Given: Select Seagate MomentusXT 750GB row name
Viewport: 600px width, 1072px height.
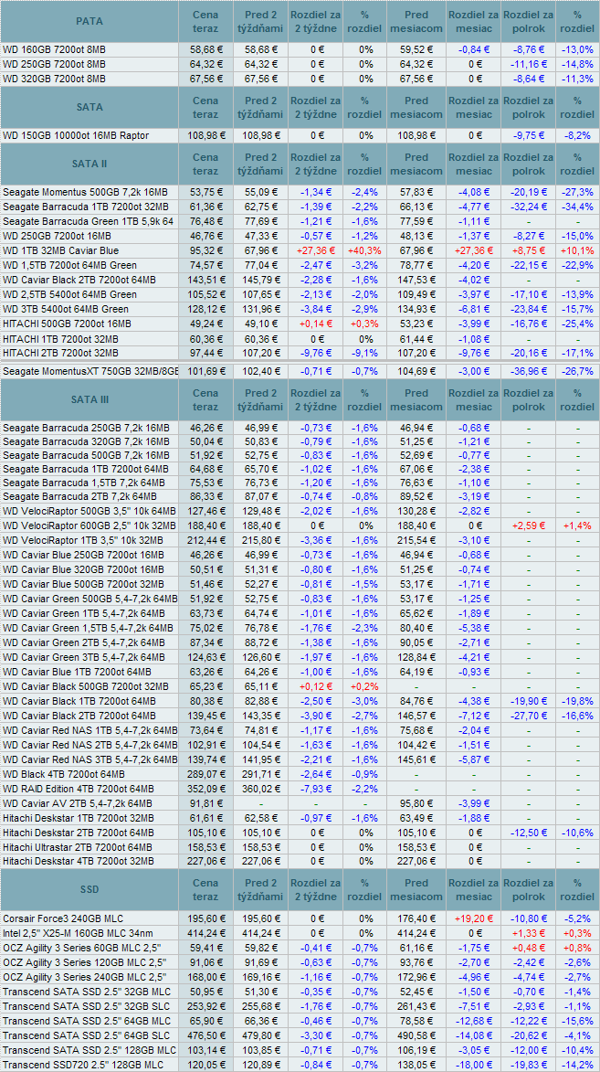Looking at the screenshot, I should point(90,371).
